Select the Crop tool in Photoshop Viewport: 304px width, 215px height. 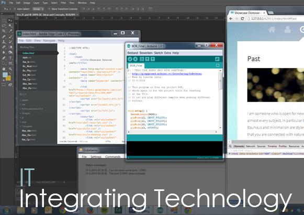pos(4,31)
